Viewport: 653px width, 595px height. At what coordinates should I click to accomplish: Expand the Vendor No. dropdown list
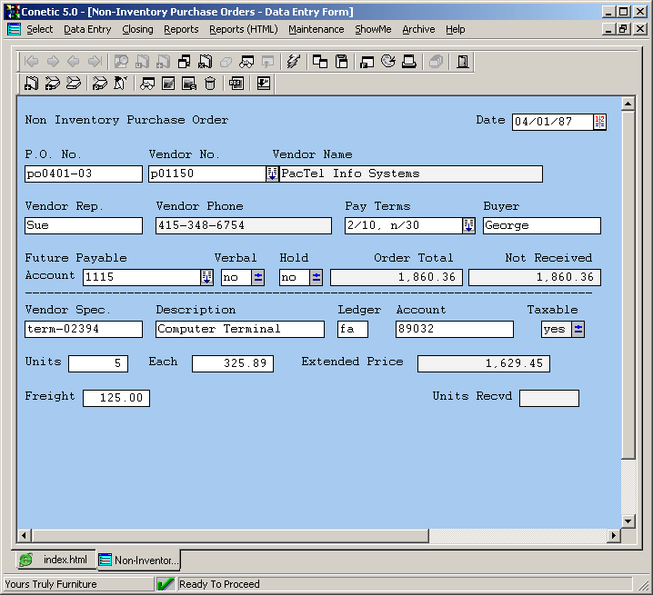tap(272, 174)
